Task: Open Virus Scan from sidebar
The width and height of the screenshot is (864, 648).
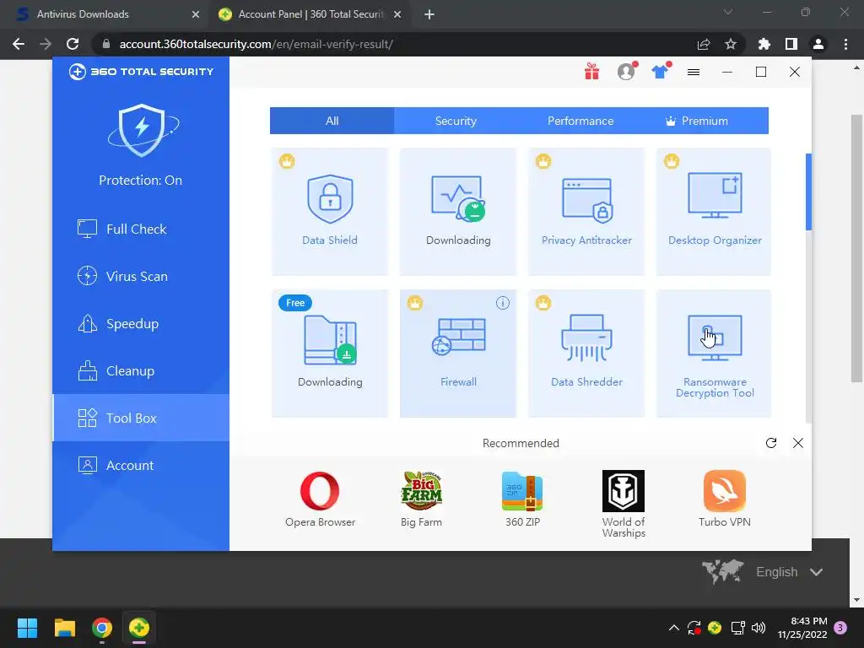Action: pyautogui.click(x=141, y=276)
